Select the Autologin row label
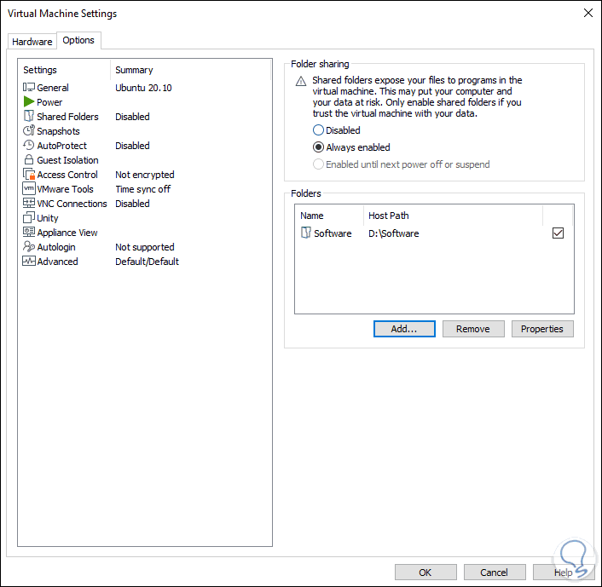Screen dimensions: 602x587 pyautogui.click(x=56, y=247)
